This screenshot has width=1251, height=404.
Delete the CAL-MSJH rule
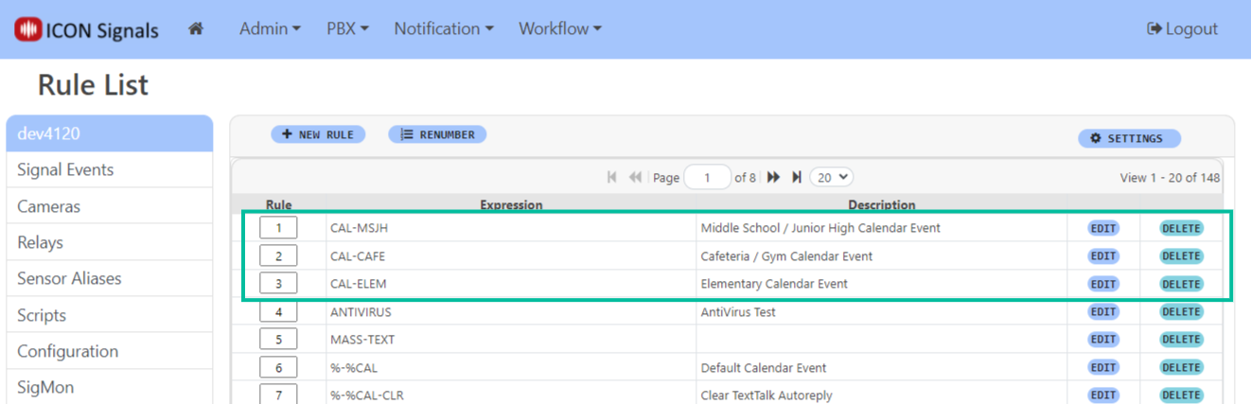click(1180, 228)
